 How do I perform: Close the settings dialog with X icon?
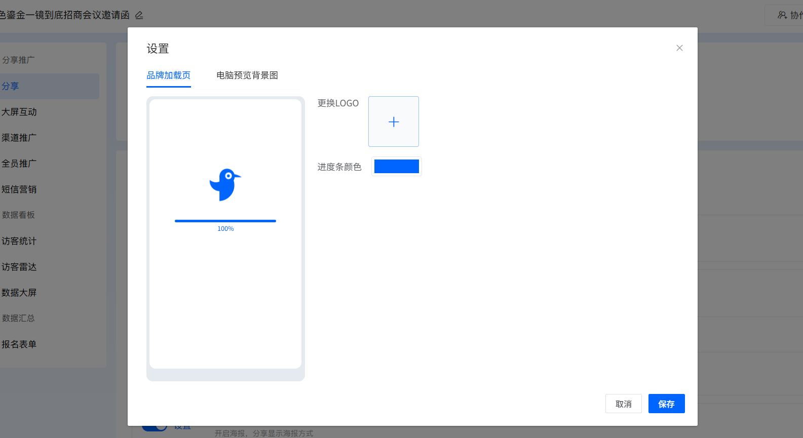tap(679, 48)
